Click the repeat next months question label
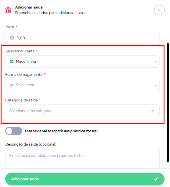The height and width of the screenshot is (187, 170). click(x=62, y=131)
